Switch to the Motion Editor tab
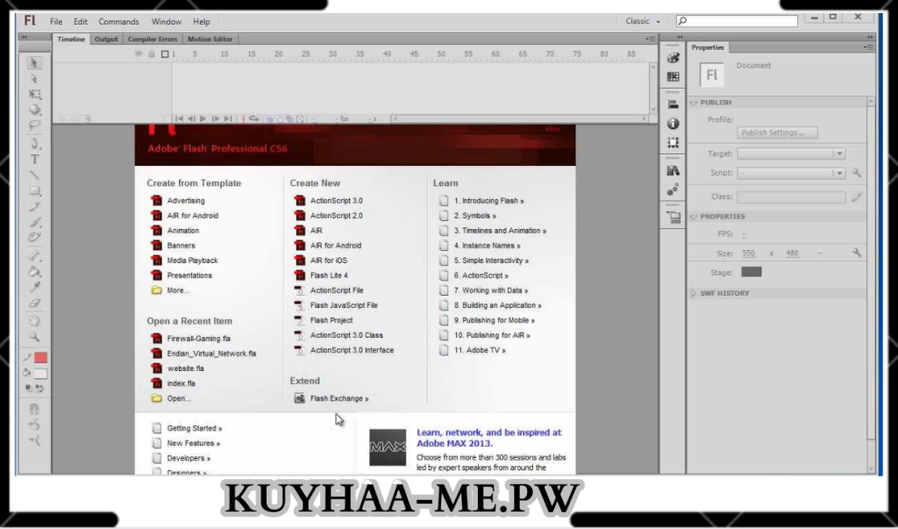The width and height of the screenshot is (898, 529). 210,39
